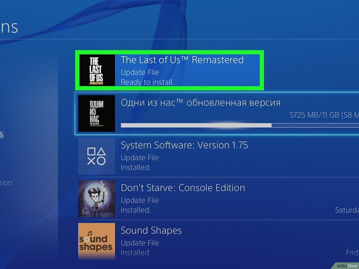Click Update File label under Sound Shapes
Screen dimensions: 359x269
(140, 243)
